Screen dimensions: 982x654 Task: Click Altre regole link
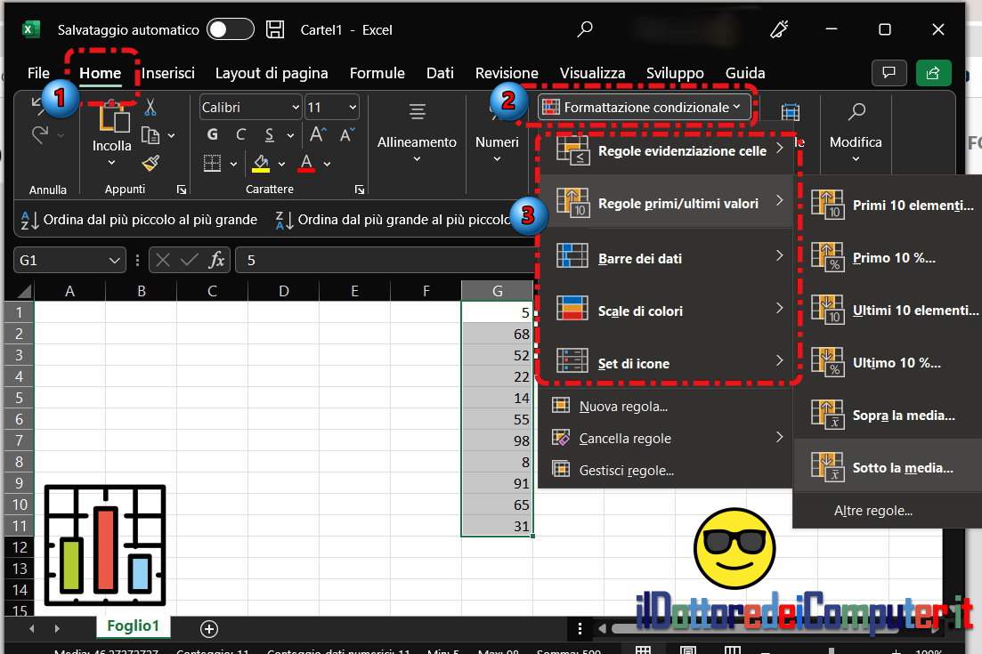pyautogui.click(x=873, y=511)
